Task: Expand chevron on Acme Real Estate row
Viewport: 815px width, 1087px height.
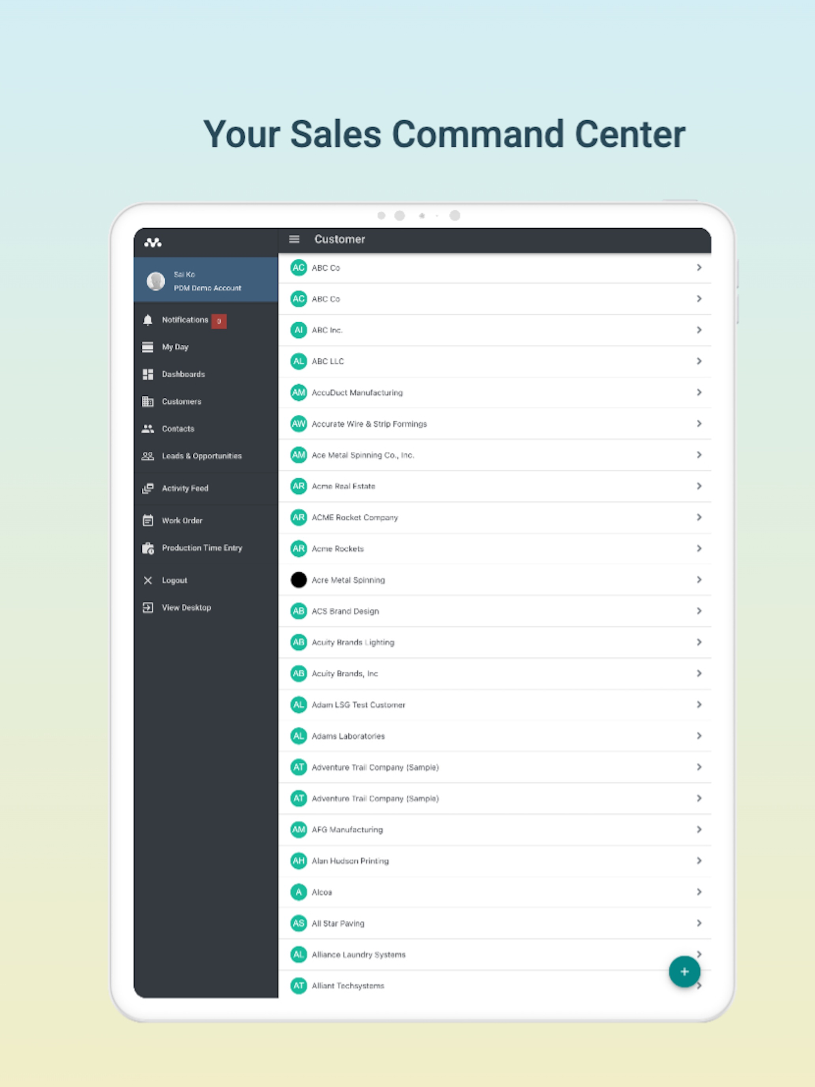Action: 699,486
